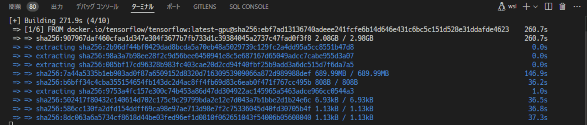
Task: Click the wsl Linux penguin icon
Action: [501, 6]
